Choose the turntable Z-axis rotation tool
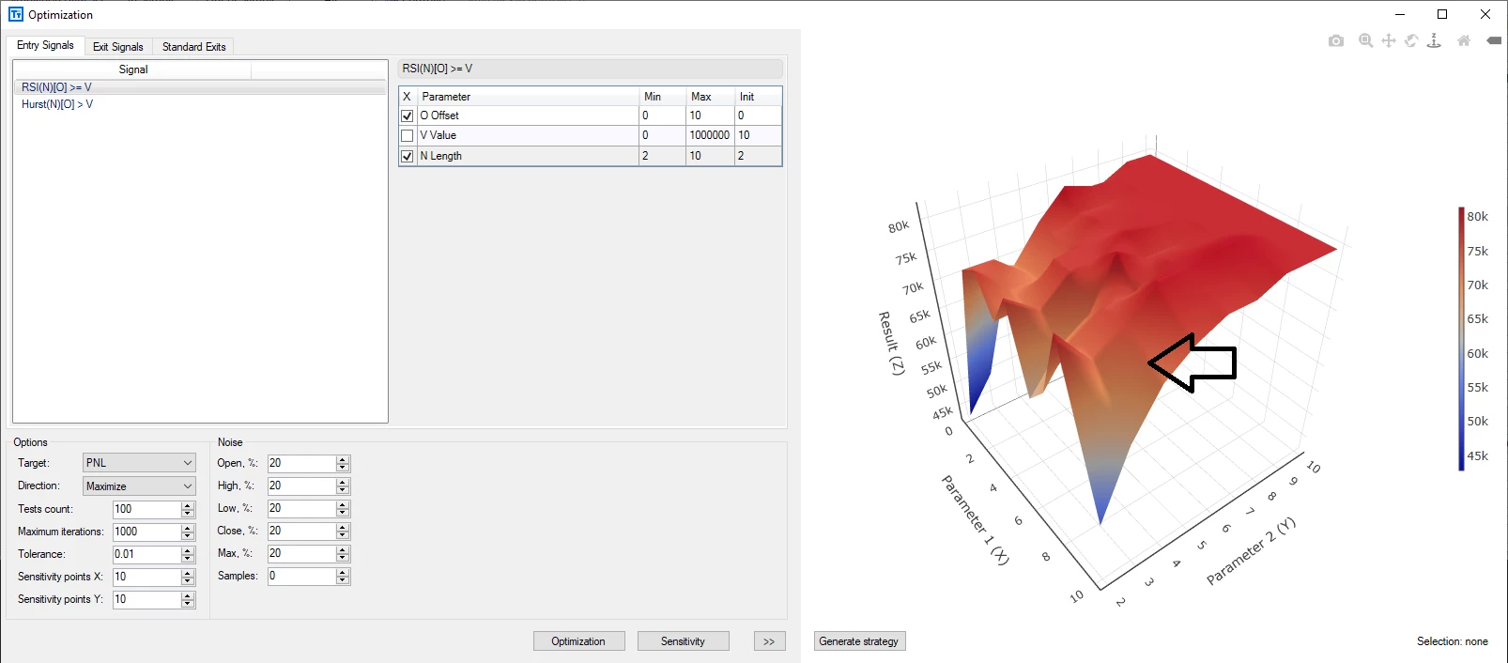Image resolution: width=1508 pixels, height=663 pixels. pos(1434,40)
